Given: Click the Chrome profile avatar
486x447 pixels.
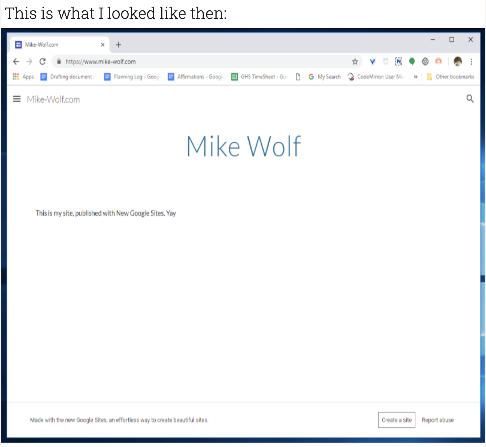Looking at the screenshot, I should pos(458,62).
